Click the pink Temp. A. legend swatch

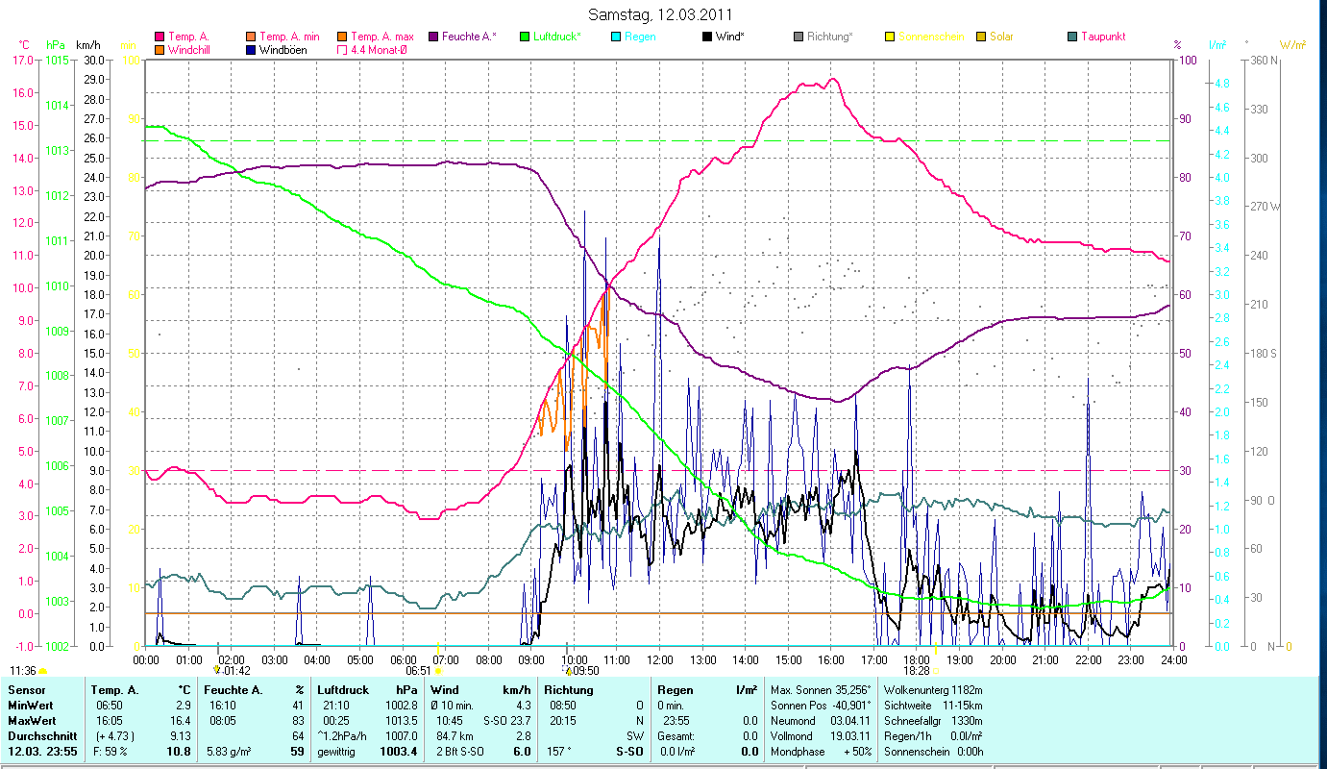160,37
